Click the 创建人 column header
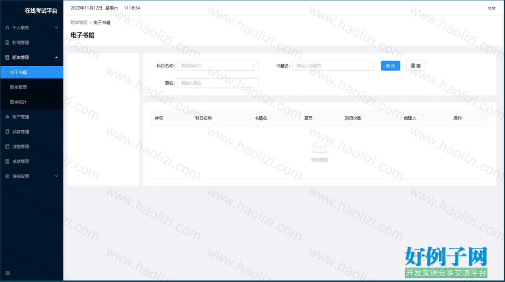The width and height of the screenshot is (505, 282). [x=410, y=118]
